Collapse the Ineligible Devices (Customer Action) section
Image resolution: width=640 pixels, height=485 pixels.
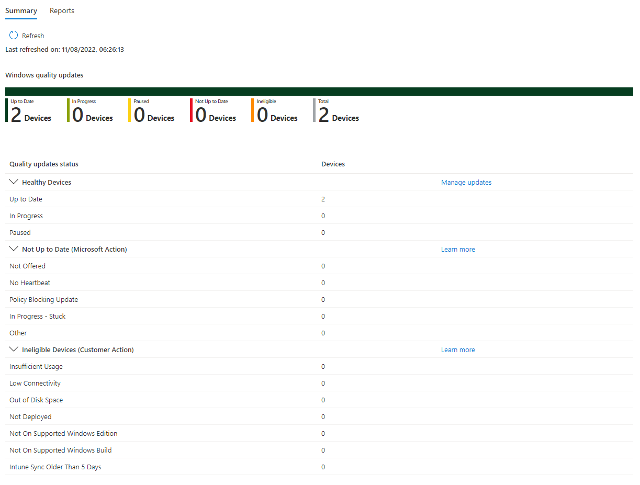pyautogui.click(x=14, y=349)
